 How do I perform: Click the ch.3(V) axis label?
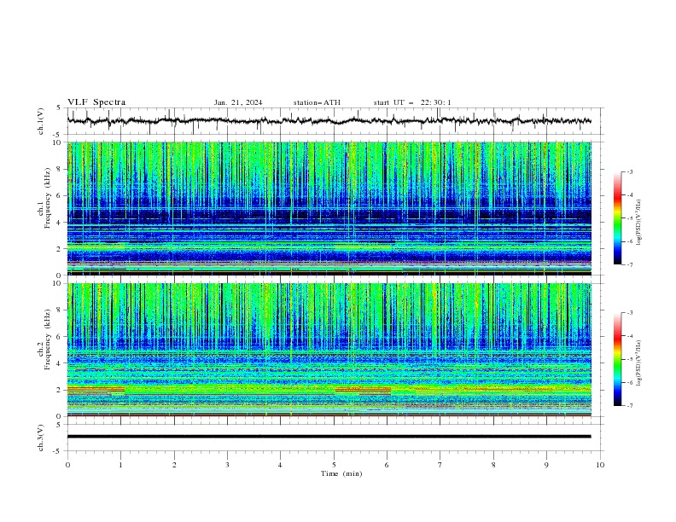pyautogui.click(x=41, y=438)
